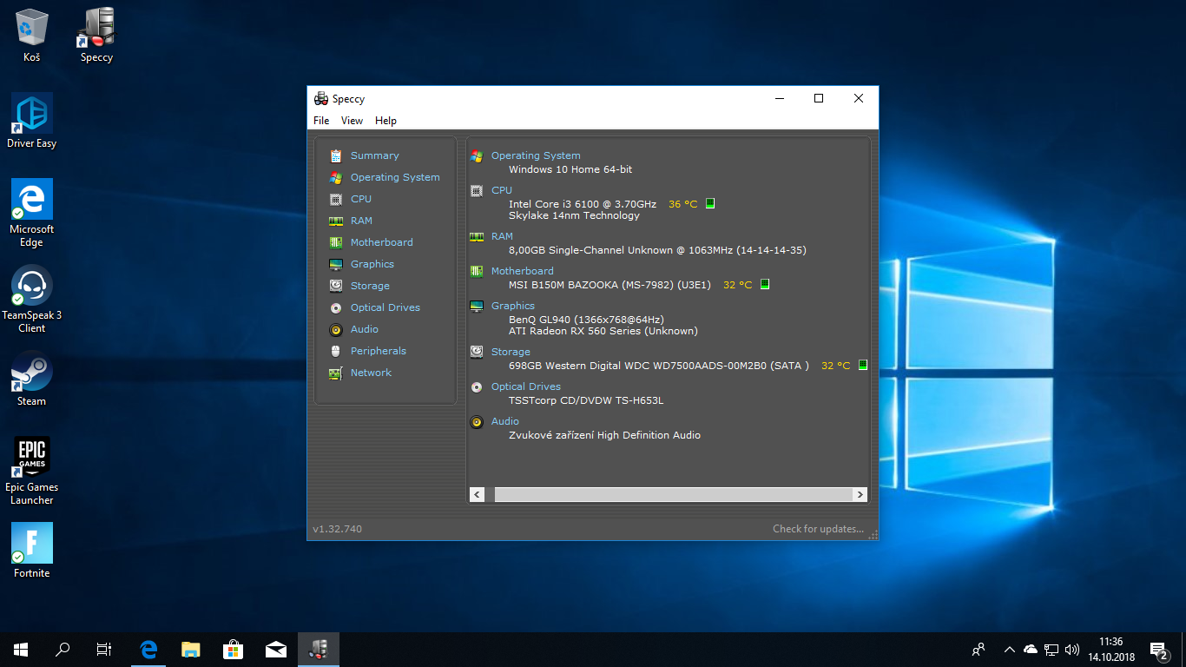Click the v1.32.740 version label
The image size is (1186, 667).
click(337, 529)
